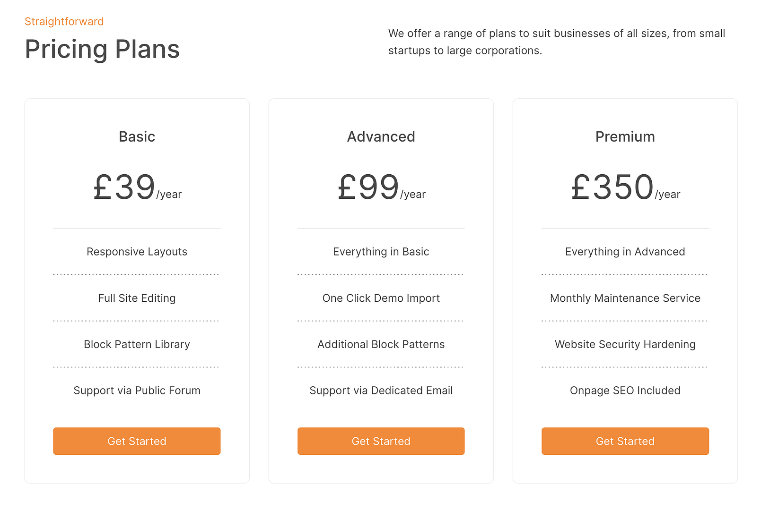Click the Advanced plan title
This screenshot has width=761, height=510.
(381, 136)
